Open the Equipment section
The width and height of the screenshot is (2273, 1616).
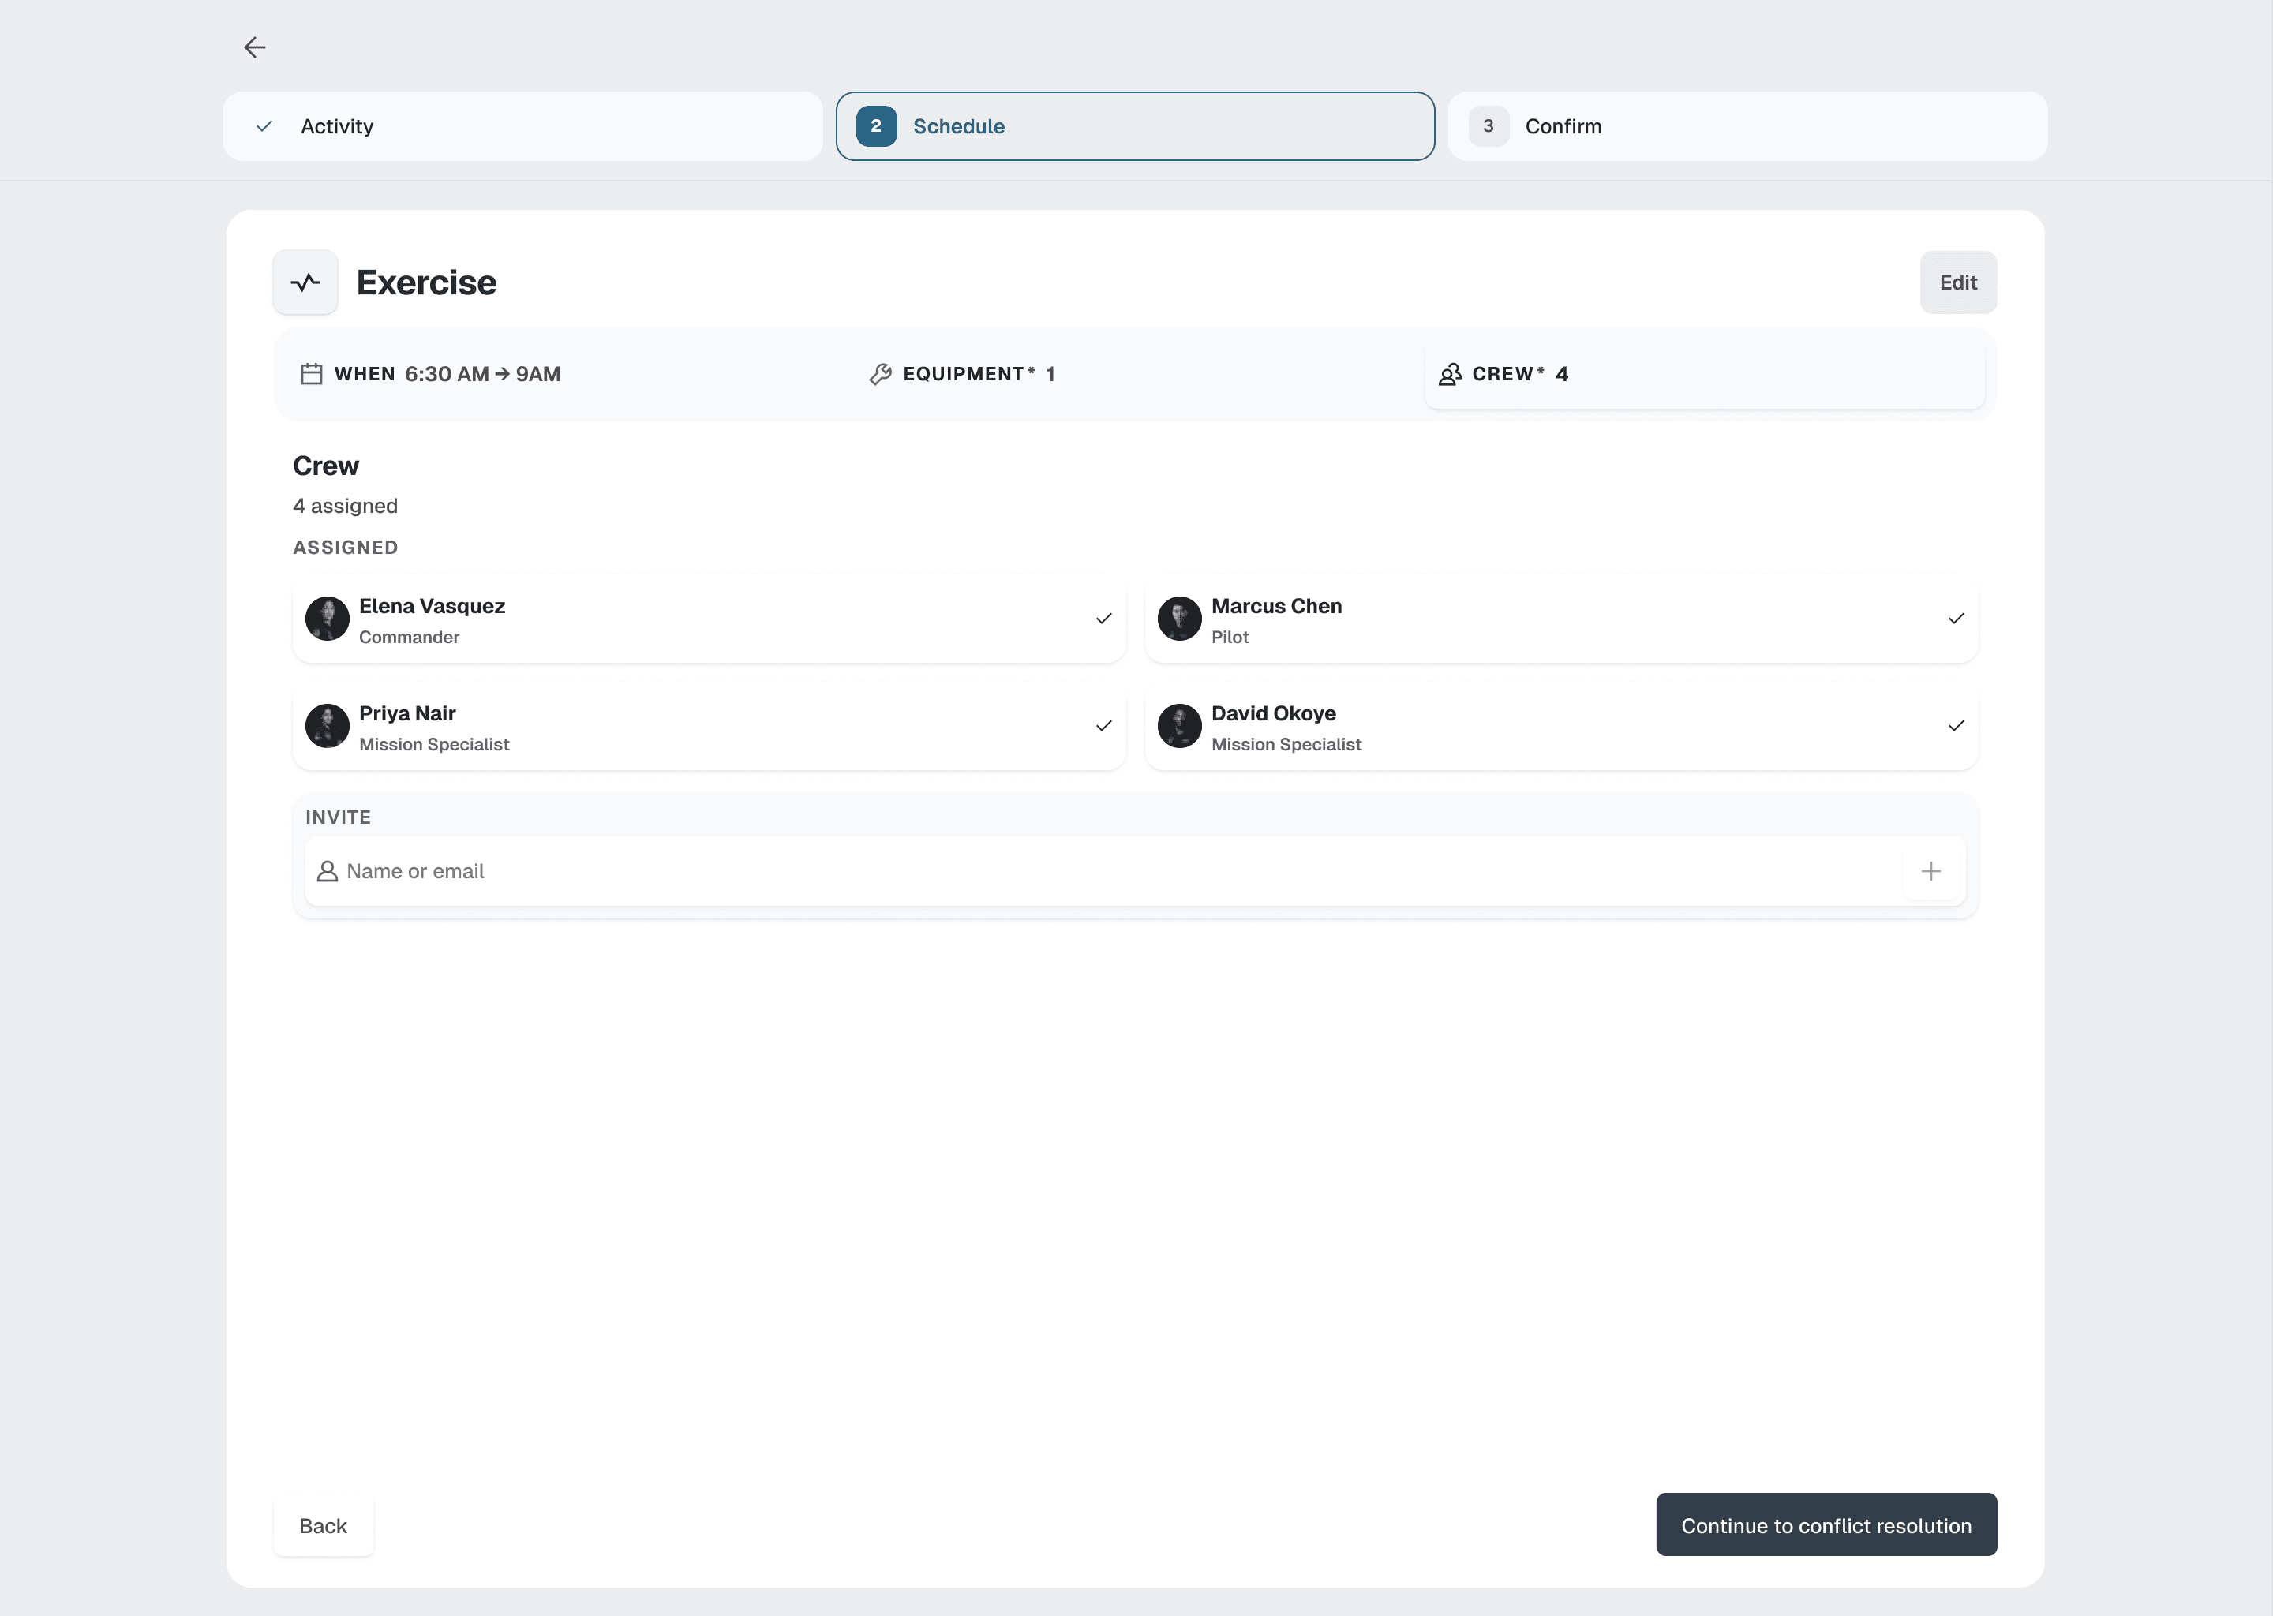pyautogui.click(x=1134, y=374)
